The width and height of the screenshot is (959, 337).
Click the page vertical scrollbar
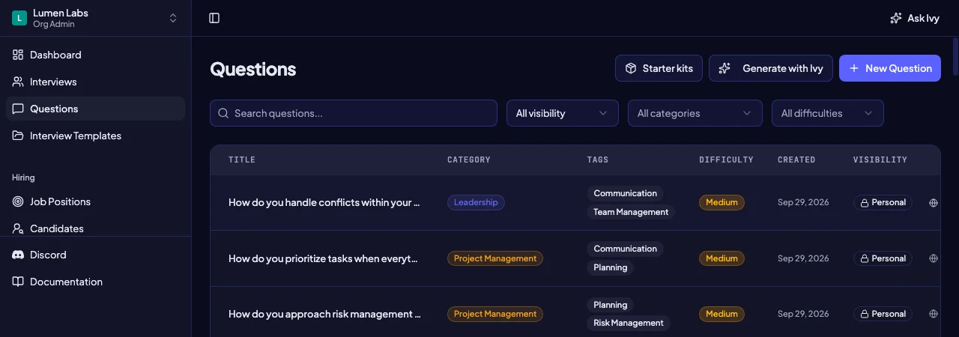[955, 56]
